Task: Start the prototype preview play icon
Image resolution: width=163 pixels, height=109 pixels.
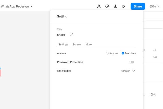Action: 123,6
